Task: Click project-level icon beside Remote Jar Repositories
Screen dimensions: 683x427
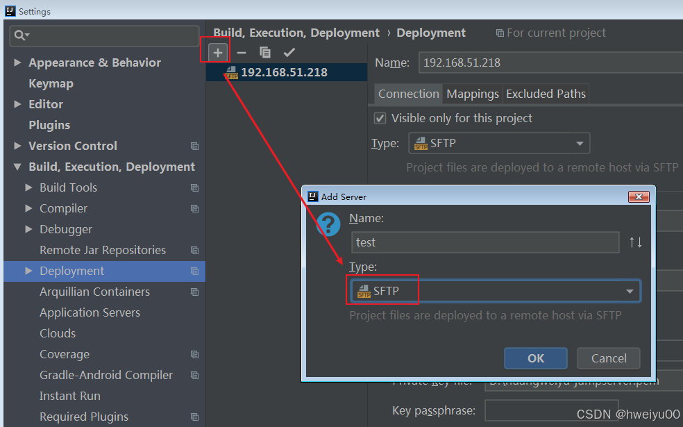Action: (195, 251)
